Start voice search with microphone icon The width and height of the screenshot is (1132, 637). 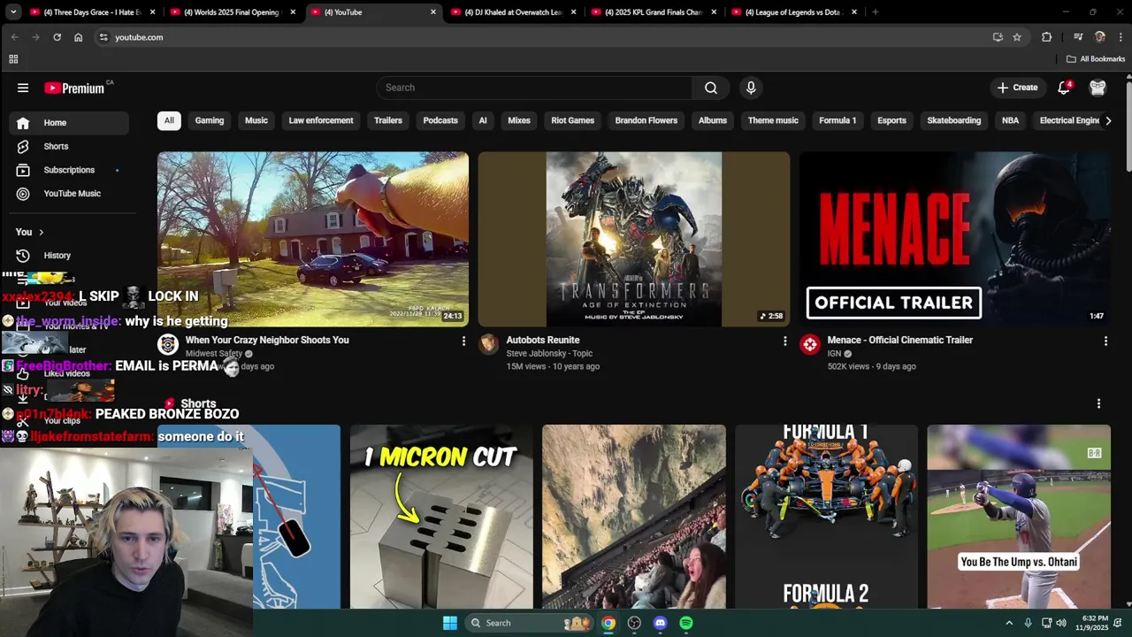point(751,88)
